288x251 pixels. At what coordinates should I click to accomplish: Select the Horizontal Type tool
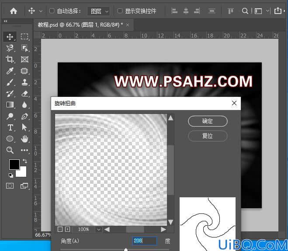coord(10,127)
